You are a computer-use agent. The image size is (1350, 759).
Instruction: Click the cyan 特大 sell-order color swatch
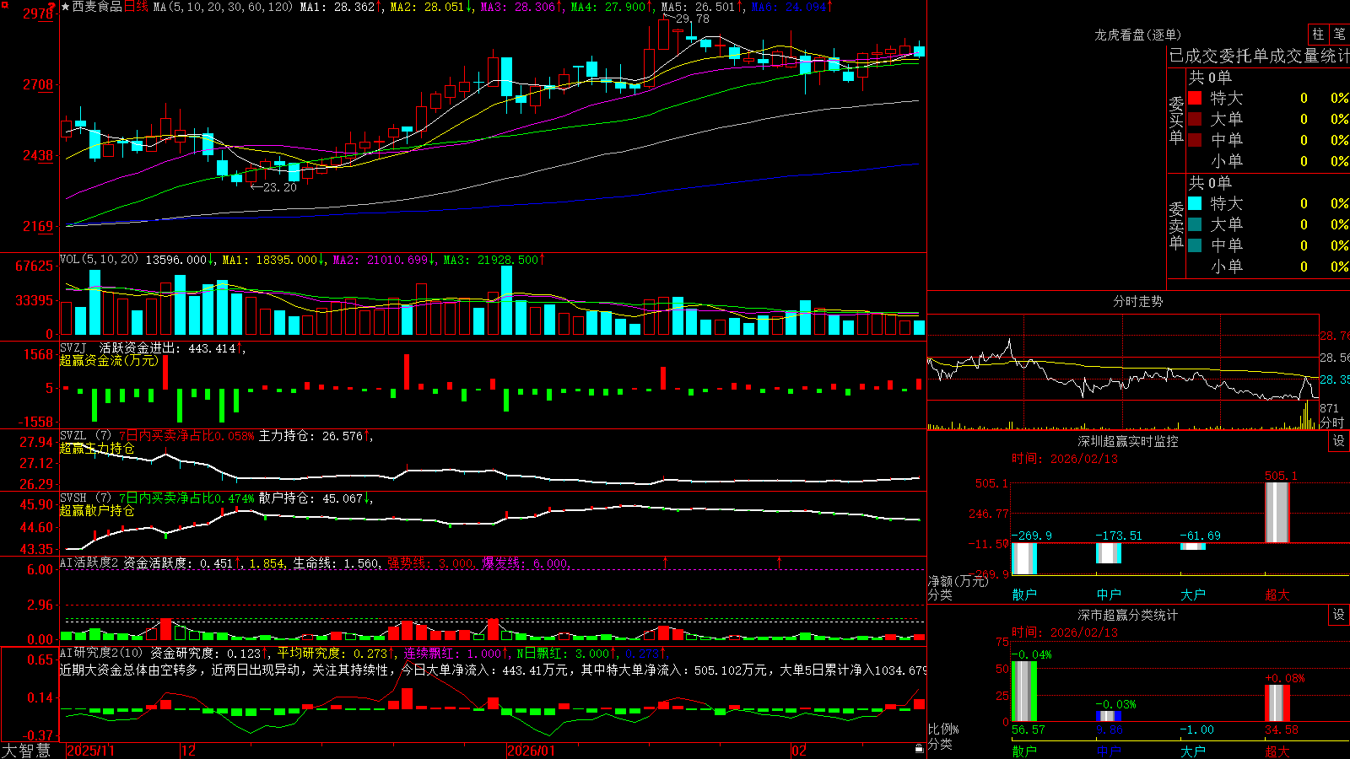coord(1195,203)
